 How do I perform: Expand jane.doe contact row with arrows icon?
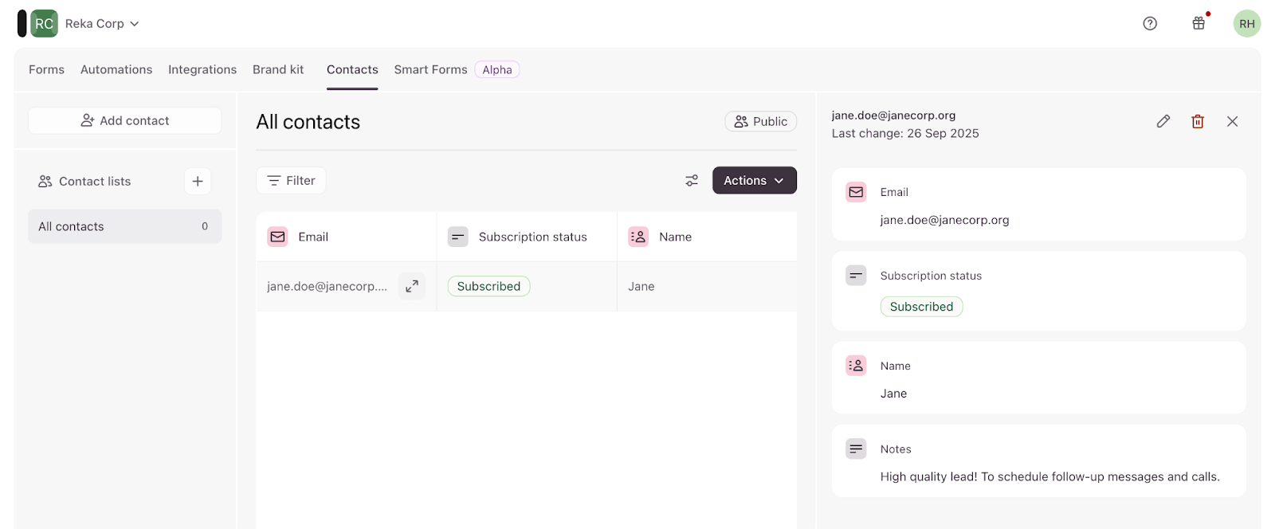pos(412,287)
